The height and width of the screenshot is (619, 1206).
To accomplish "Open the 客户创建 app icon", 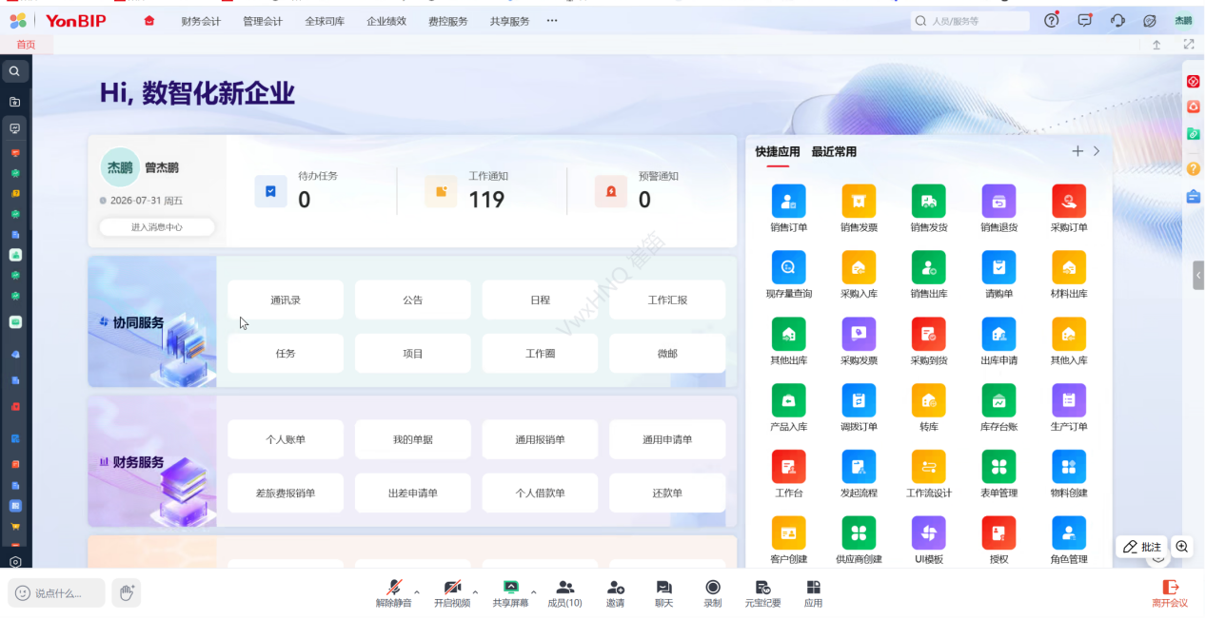I will point(788,533).
